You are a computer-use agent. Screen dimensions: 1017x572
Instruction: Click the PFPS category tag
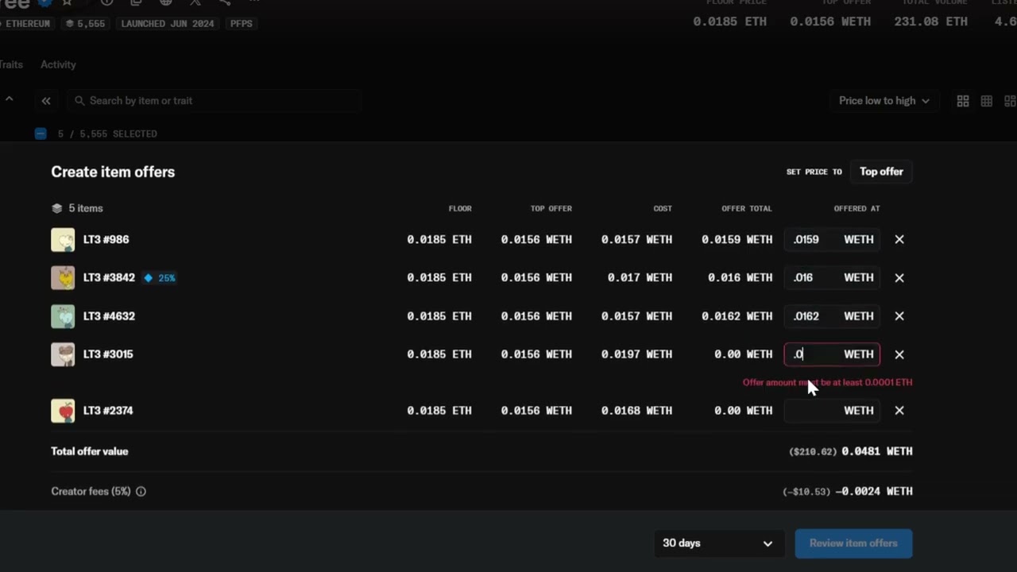[x=242, y=24]
